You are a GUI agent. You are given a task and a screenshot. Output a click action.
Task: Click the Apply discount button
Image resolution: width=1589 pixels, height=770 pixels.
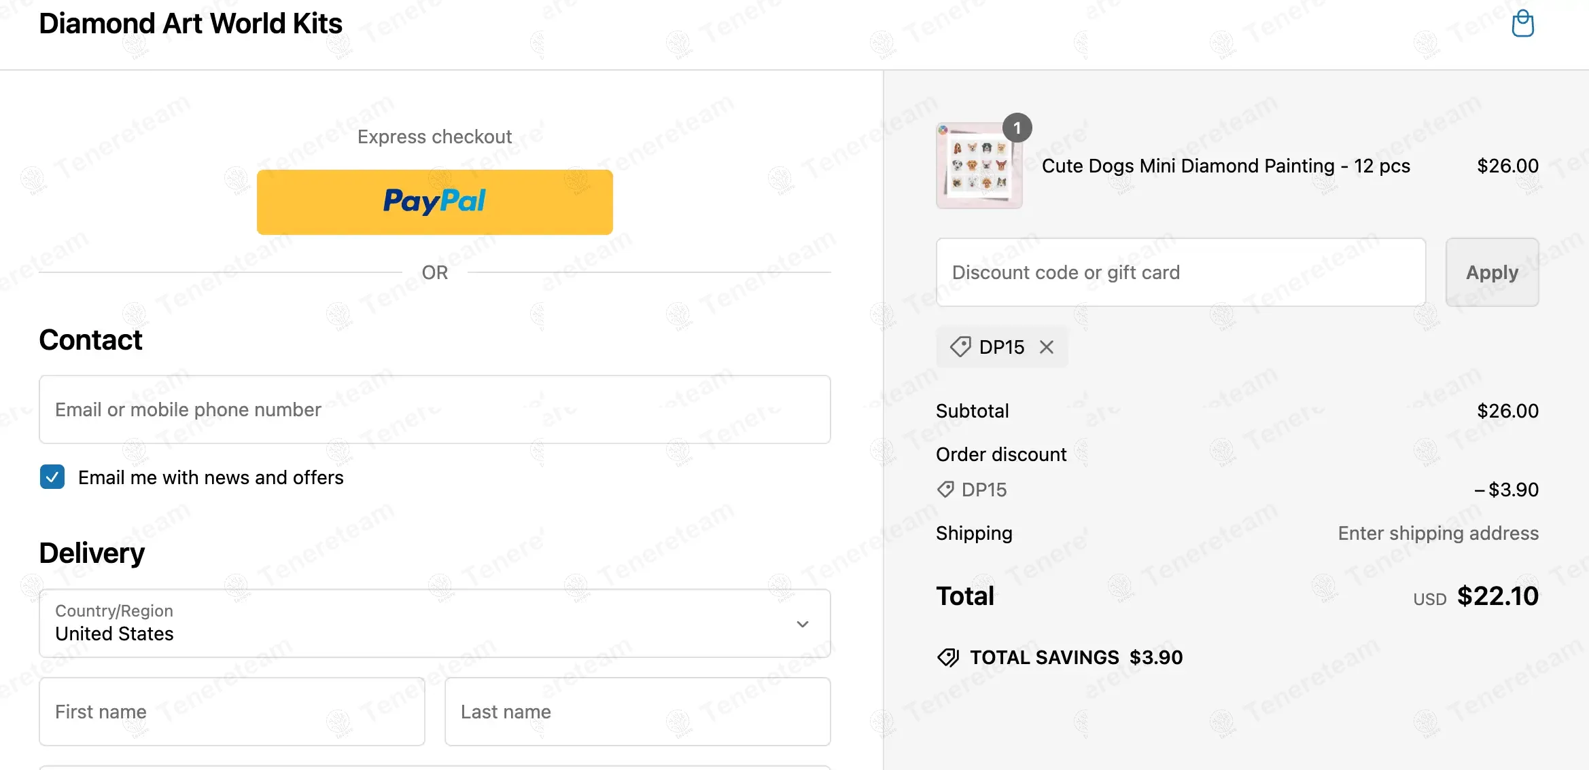(1492, 272)
